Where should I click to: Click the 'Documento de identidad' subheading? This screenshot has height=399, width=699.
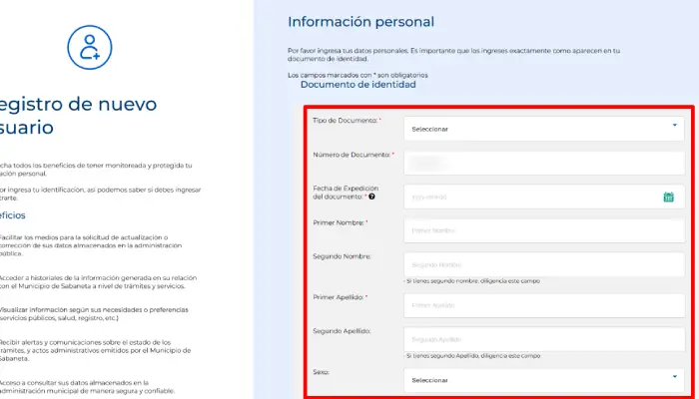pyautogui.click(x=357, y=85)
